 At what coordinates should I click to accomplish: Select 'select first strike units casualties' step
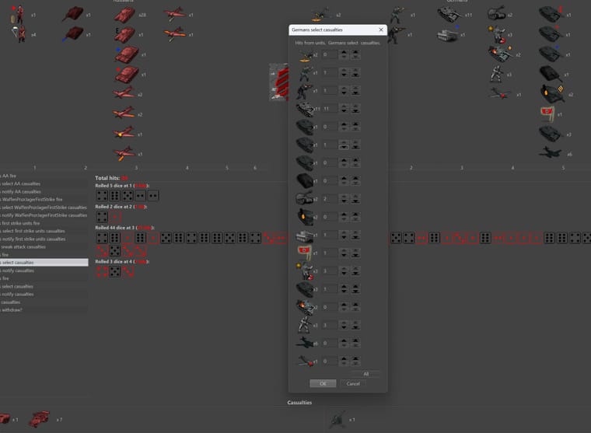(33, 231)
